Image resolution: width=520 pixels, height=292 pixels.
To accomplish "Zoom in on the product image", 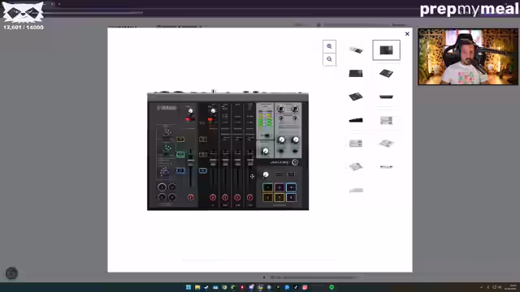I will 329,46.
